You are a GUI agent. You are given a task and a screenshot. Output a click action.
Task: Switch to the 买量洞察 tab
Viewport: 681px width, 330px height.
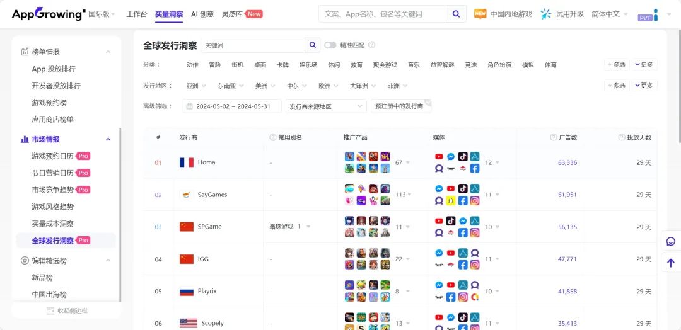point(169,14)
